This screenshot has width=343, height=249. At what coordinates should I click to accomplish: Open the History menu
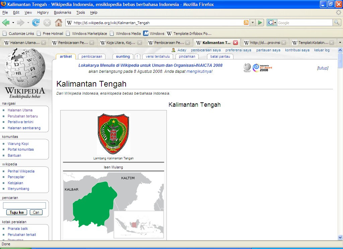[43, 12]
